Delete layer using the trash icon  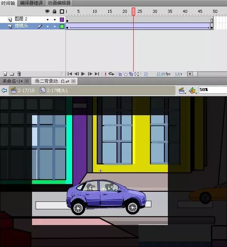[19, 74]
